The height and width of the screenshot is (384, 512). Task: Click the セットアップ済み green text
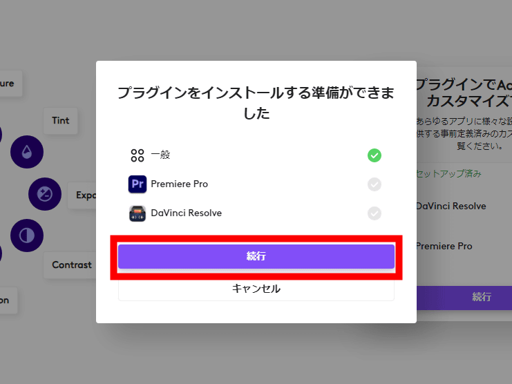[448, 173]
